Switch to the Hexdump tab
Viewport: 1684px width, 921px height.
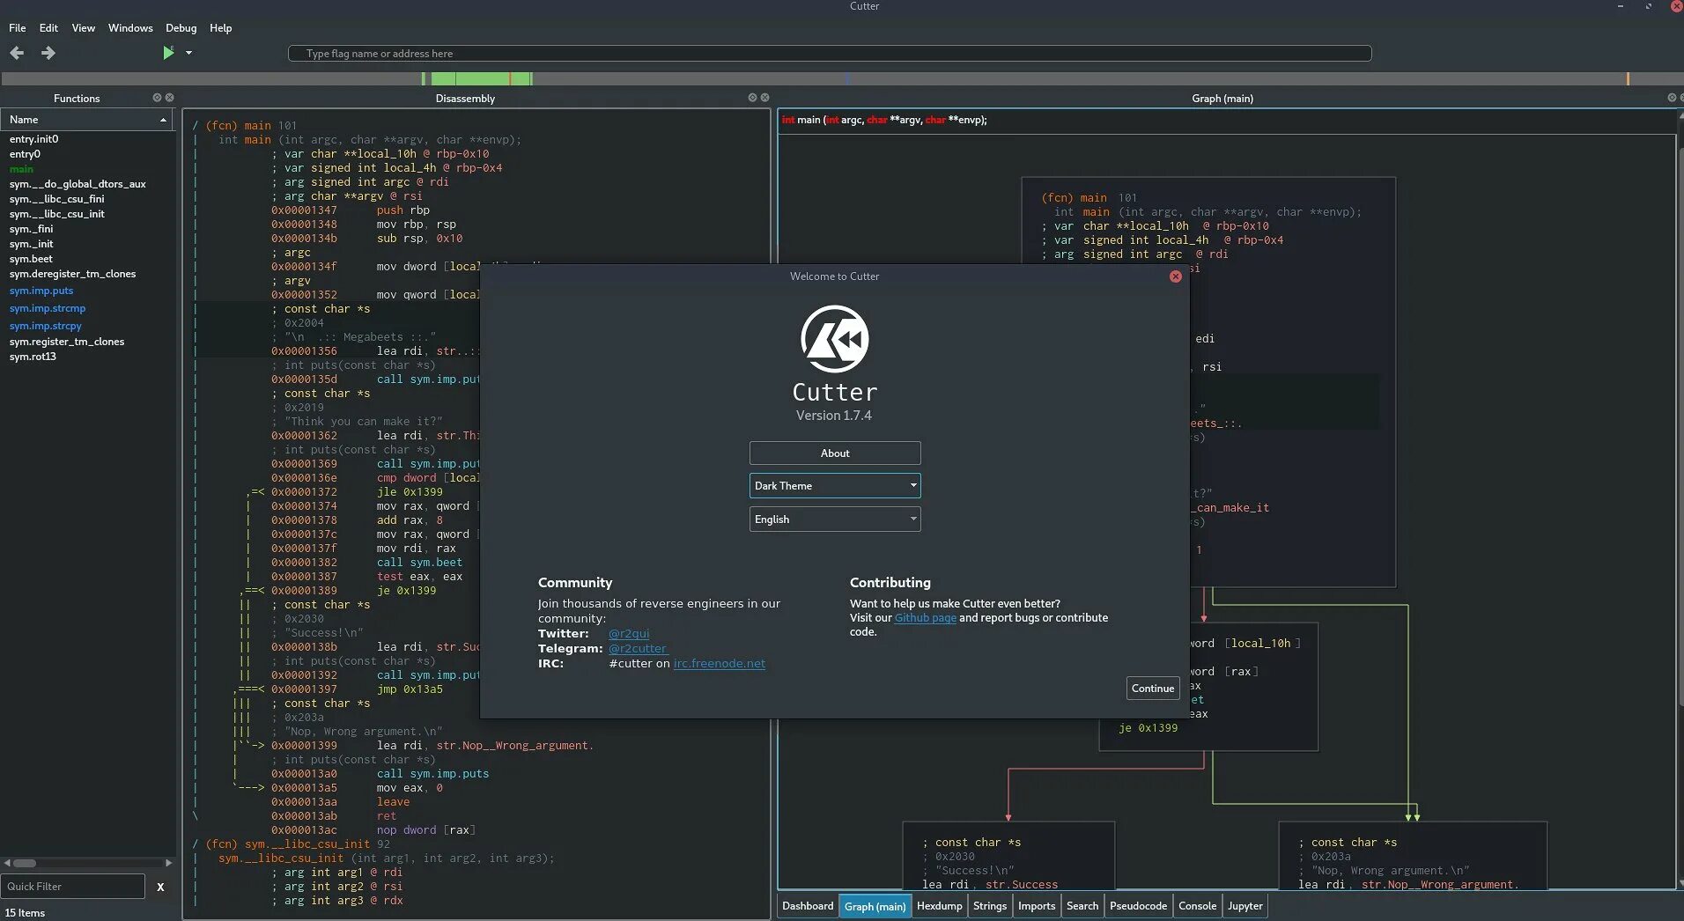click(x=939, y=906)
